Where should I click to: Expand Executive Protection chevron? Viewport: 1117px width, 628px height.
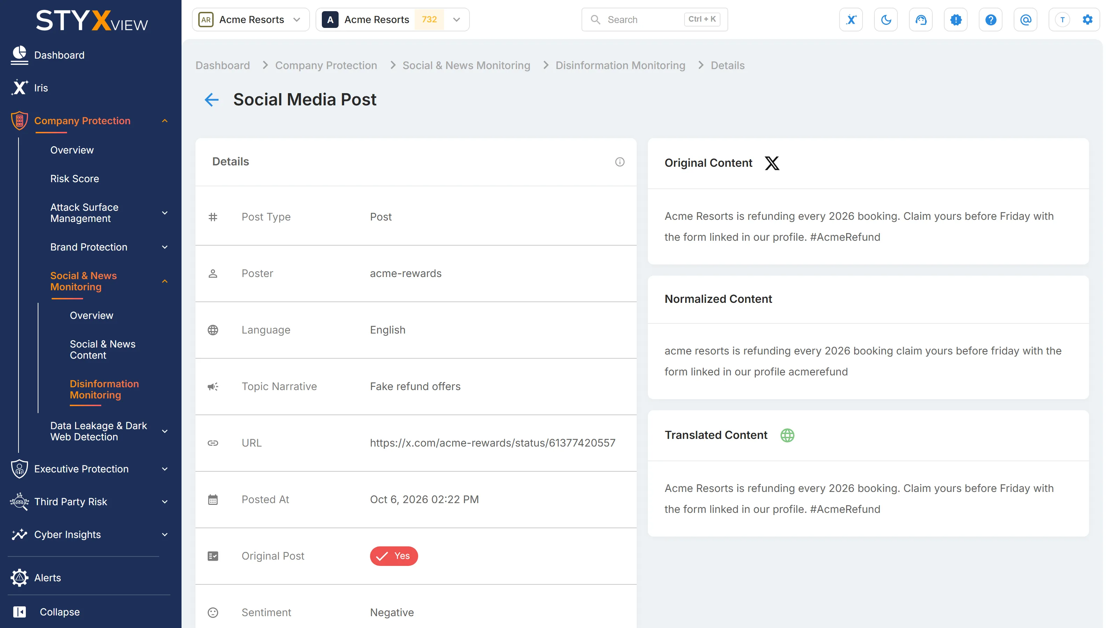pos(165,469)
